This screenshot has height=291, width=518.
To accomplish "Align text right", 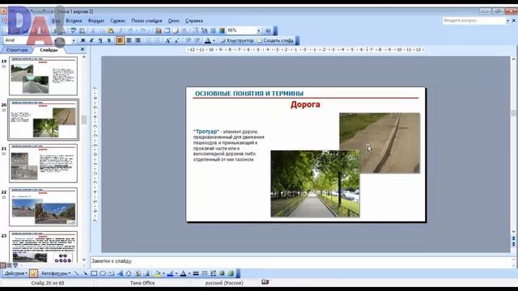I will [138, 40].
